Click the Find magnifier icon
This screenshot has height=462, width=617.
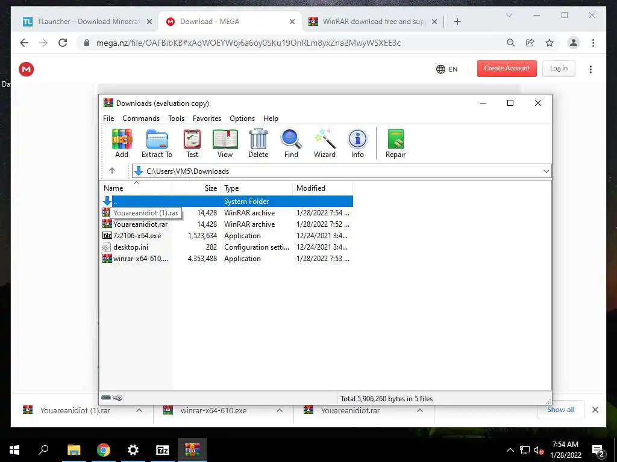(291, 143)
